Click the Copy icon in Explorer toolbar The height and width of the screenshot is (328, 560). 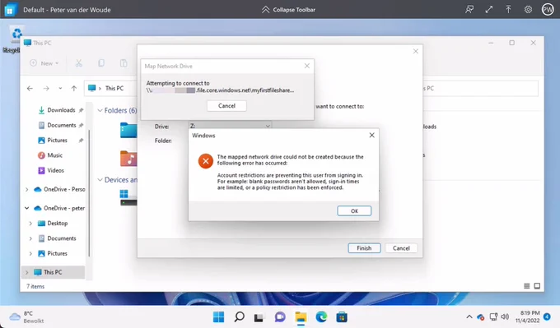tap(101, 63)
